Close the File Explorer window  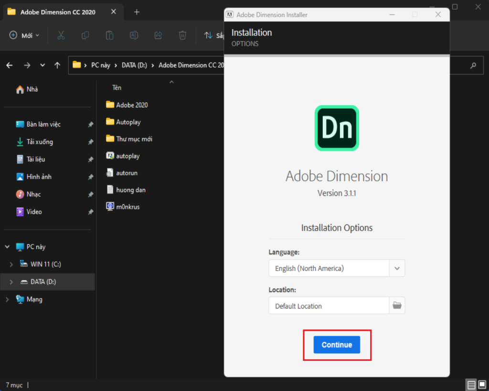pos(478,7)
